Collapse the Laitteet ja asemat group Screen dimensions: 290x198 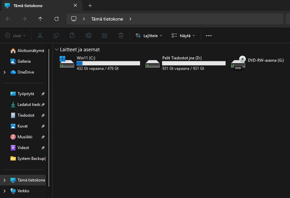point(57,50)
